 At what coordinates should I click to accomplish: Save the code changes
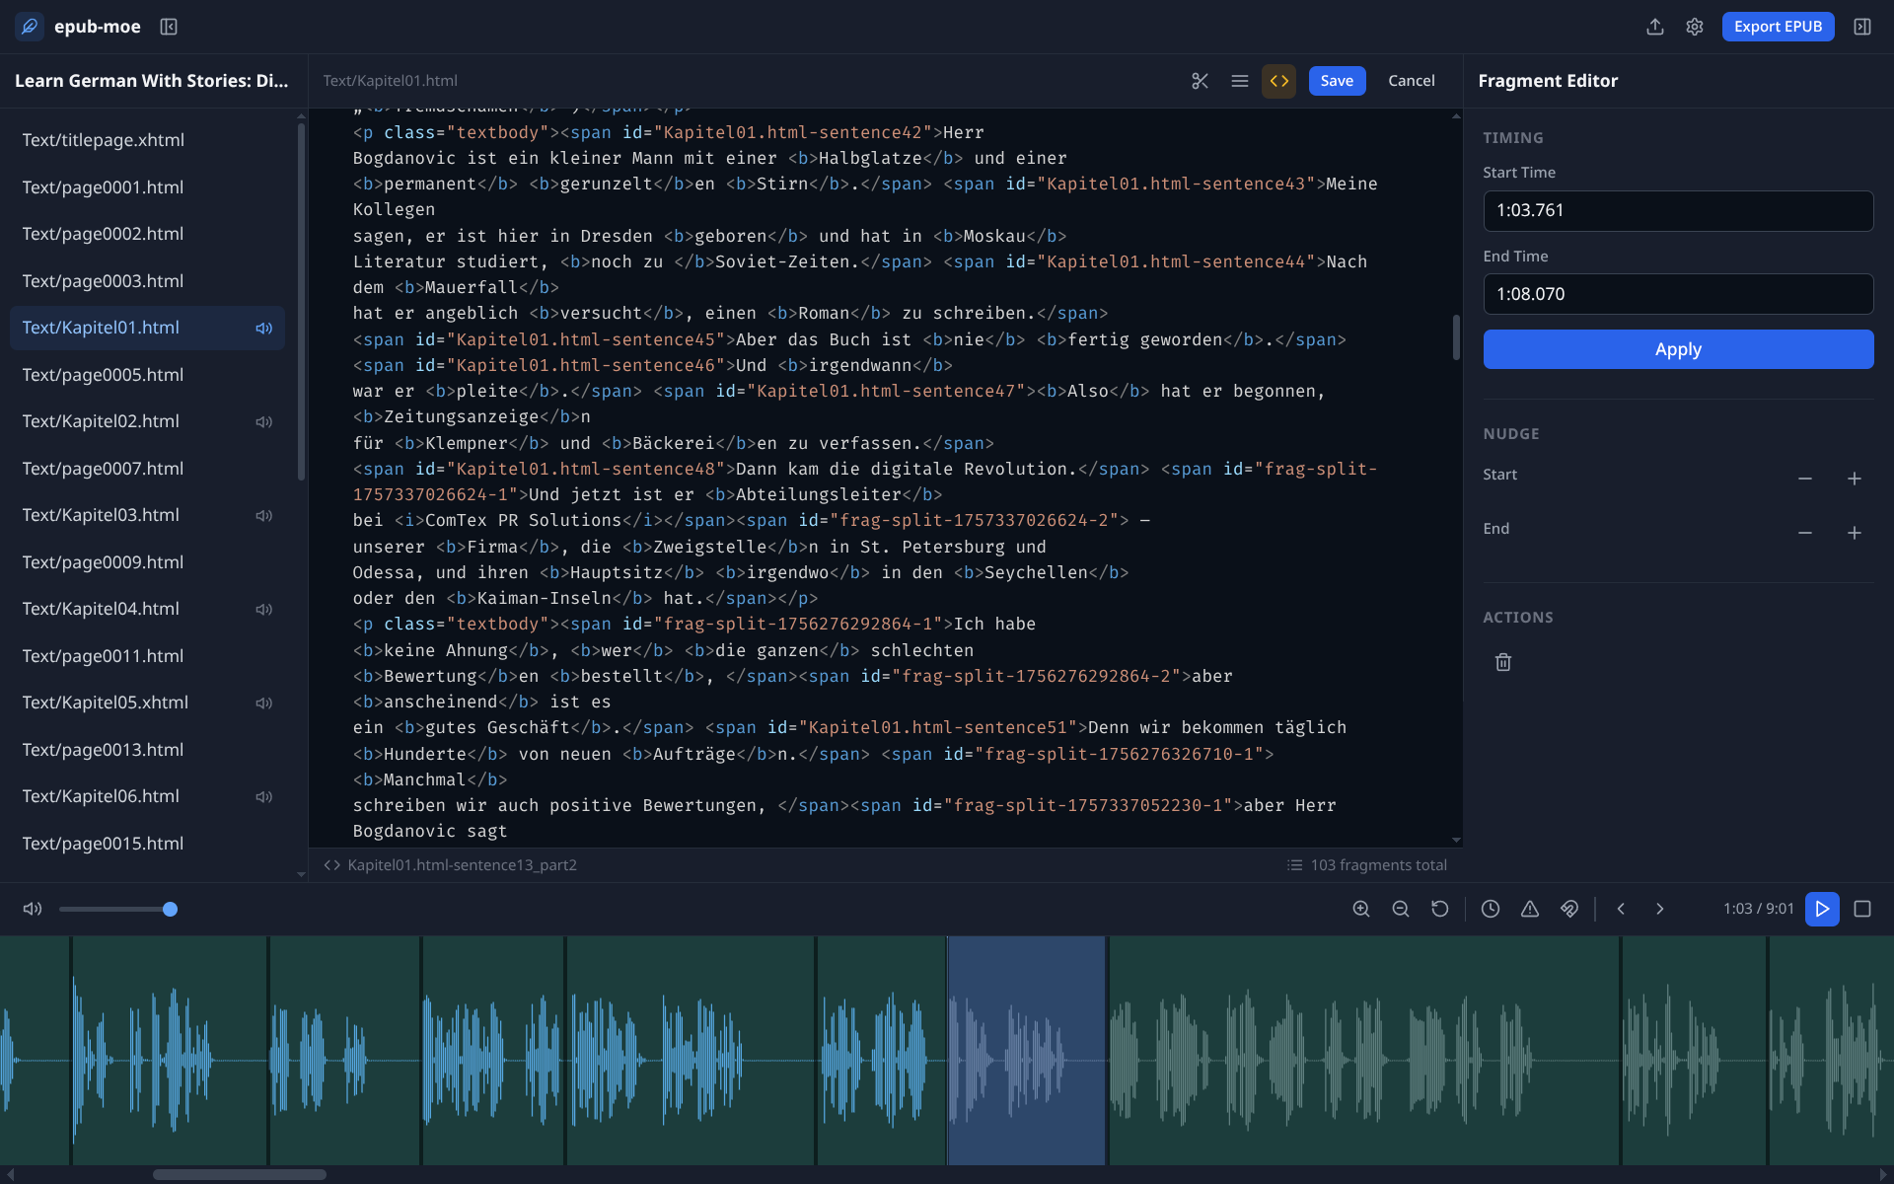point(1337,81)
